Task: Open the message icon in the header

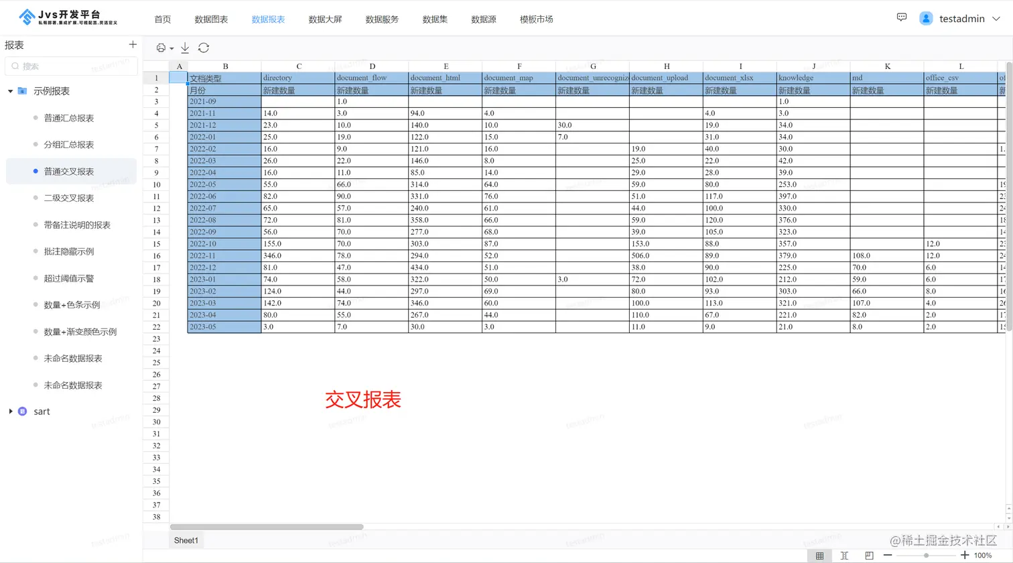Action: point(902,17)
